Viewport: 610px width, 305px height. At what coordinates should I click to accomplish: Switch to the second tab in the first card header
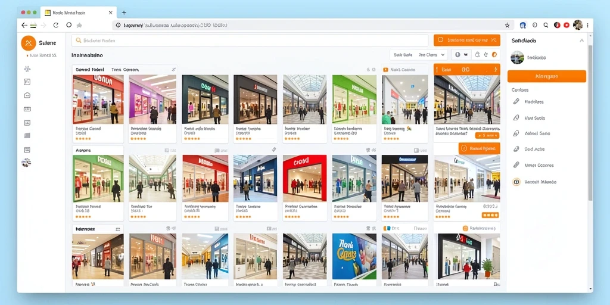125,70
